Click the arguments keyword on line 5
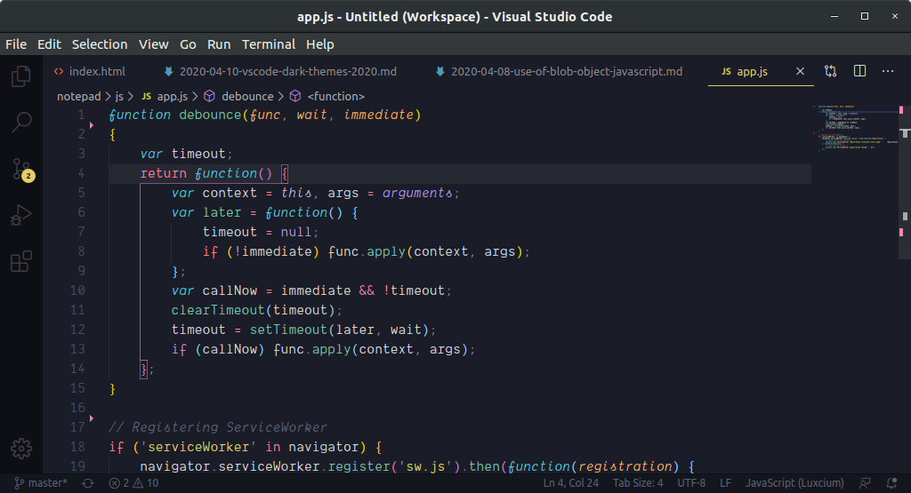Image resolution: width=911 pixels, height=493 pixels. click(417, 193)
